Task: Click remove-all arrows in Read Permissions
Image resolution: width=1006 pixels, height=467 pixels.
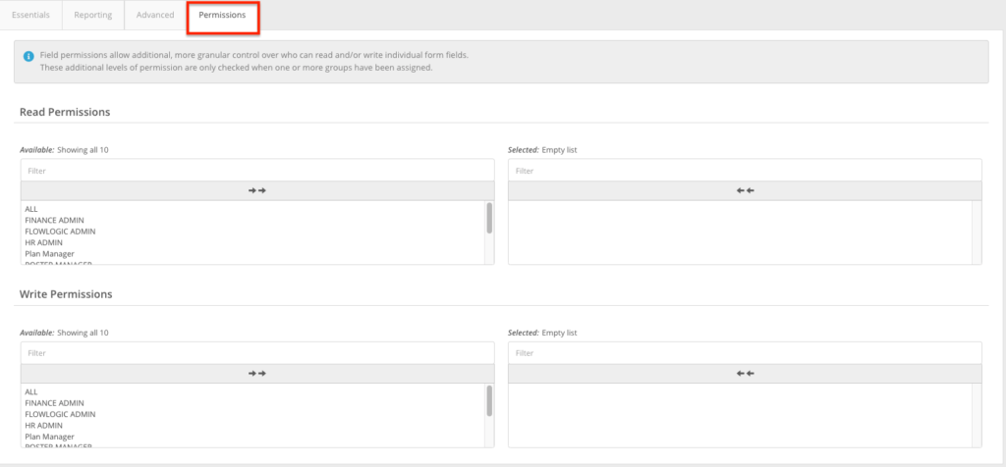Action: pos(745,191)
